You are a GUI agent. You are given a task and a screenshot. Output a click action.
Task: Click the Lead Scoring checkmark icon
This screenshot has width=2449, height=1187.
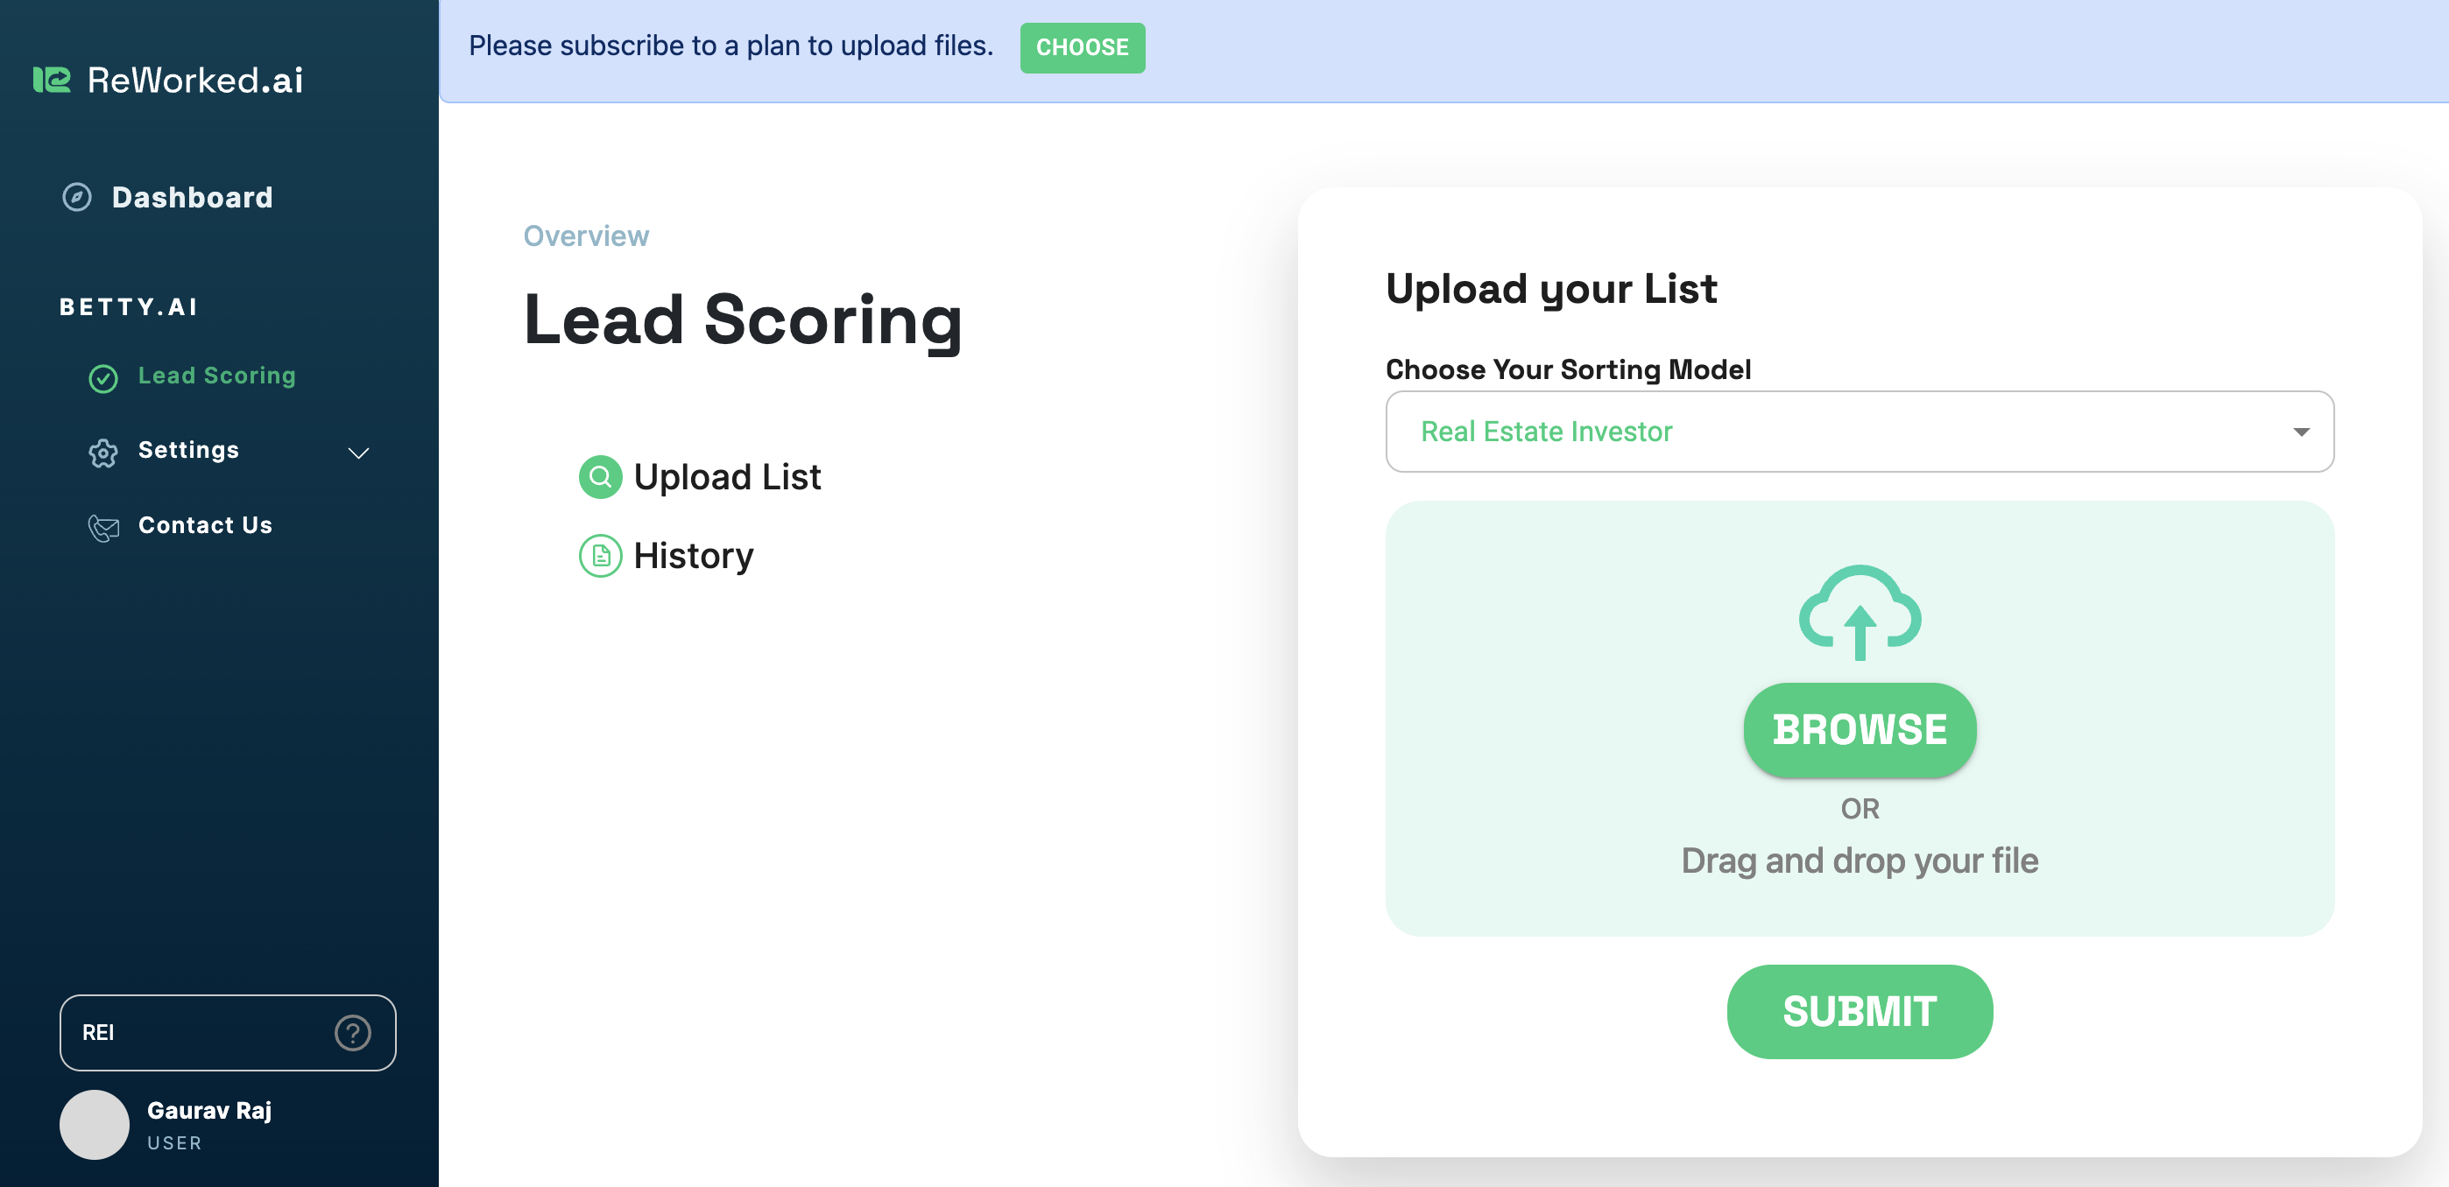coord(102,378)
